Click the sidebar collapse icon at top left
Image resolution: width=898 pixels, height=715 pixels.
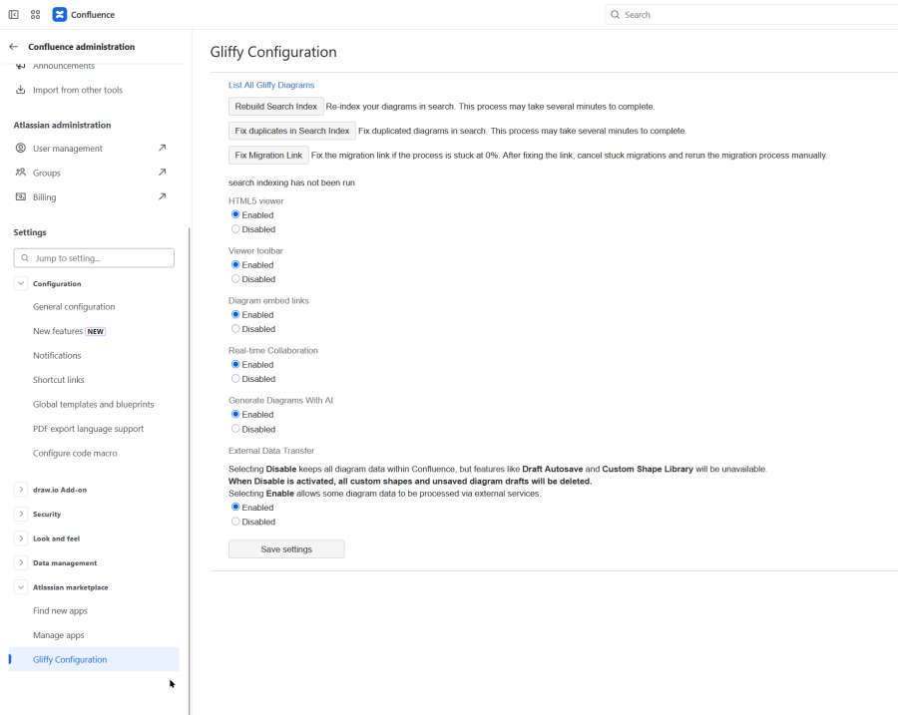(x=14, y=15)
